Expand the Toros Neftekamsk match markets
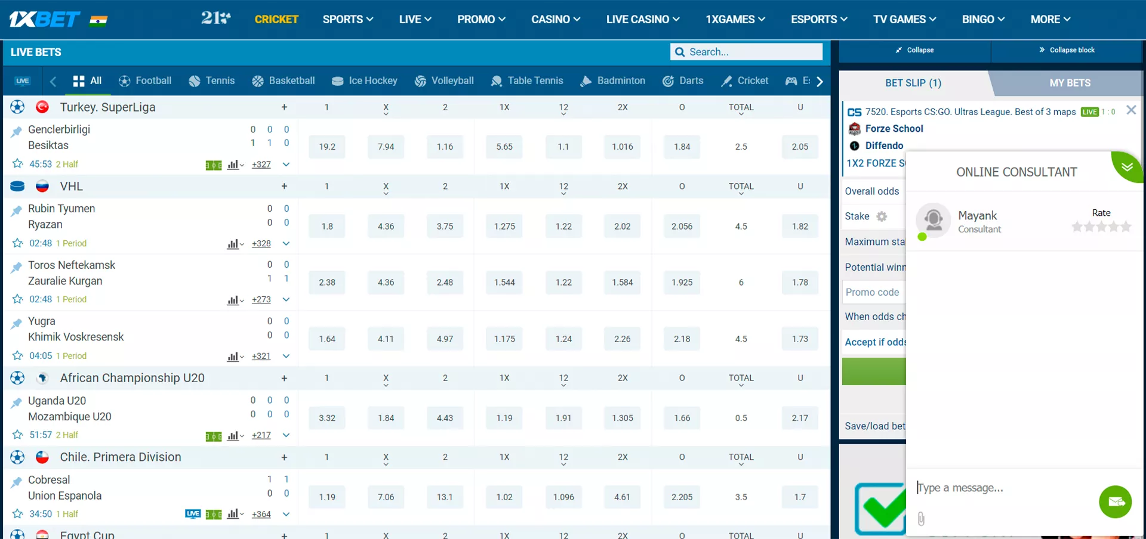The image size is (1146, 539). 286,300
